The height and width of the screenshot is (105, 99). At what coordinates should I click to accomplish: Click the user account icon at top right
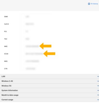(89, 4)
